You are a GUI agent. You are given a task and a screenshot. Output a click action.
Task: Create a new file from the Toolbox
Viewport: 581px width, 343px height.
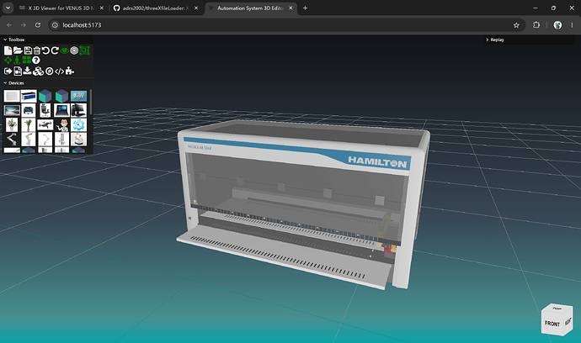coord(8,50)
